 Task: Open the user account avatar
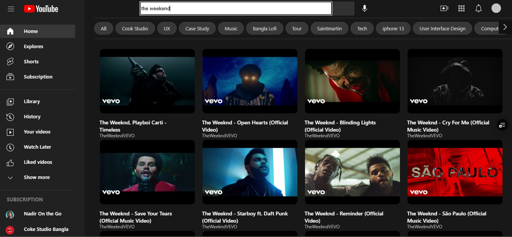click(x=496, y=8)
